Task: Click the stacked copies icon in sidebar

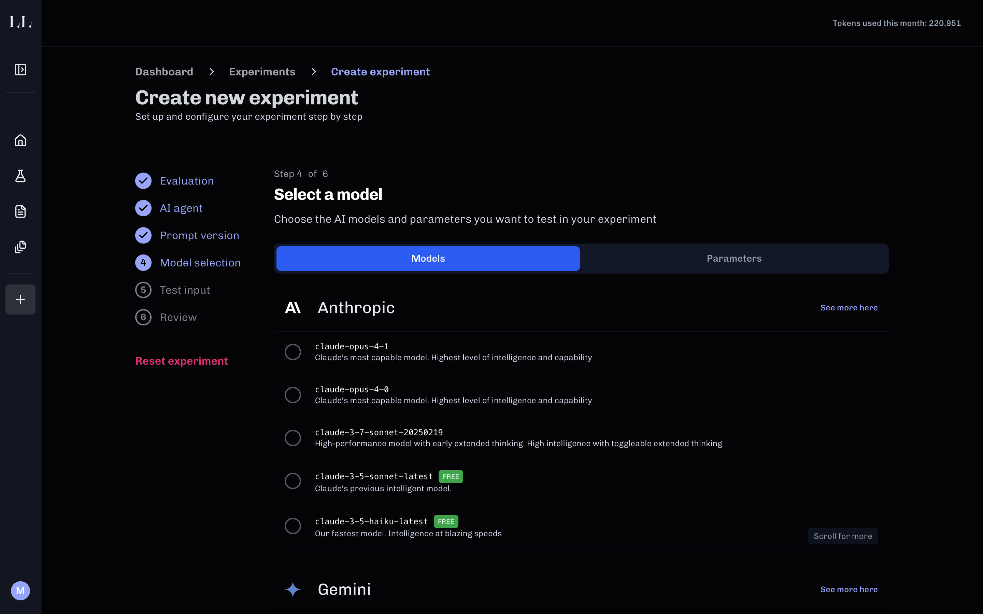Action: tap(20, 247)
